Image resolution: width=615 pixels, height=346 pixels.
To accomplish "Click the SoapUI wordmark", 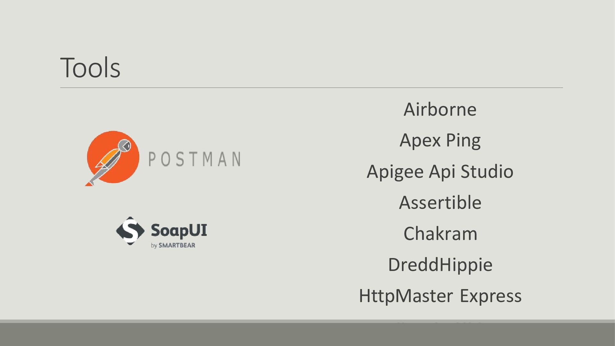I will pyautogui.click(x=179, y=231).
